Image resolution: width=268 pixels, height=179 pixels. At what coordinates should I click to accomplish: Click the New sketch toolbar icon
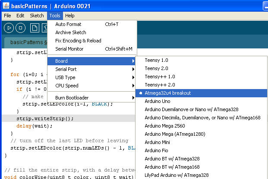pyautogui.click(x=35, y=28)
